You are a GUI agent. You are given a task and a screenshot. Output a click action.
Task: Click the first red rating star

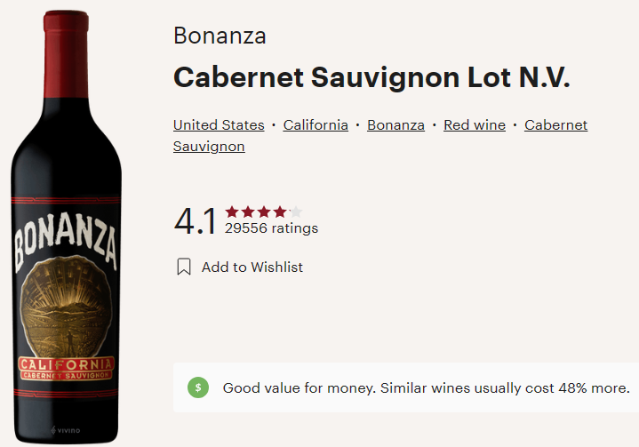click(232, 212)
